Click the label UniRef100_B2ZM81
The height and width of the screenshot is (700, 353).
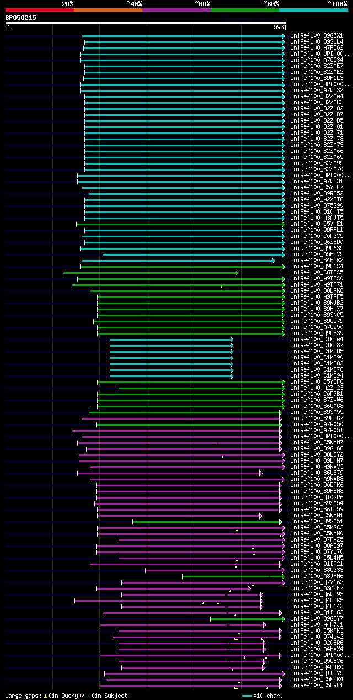tap(317, 127)
